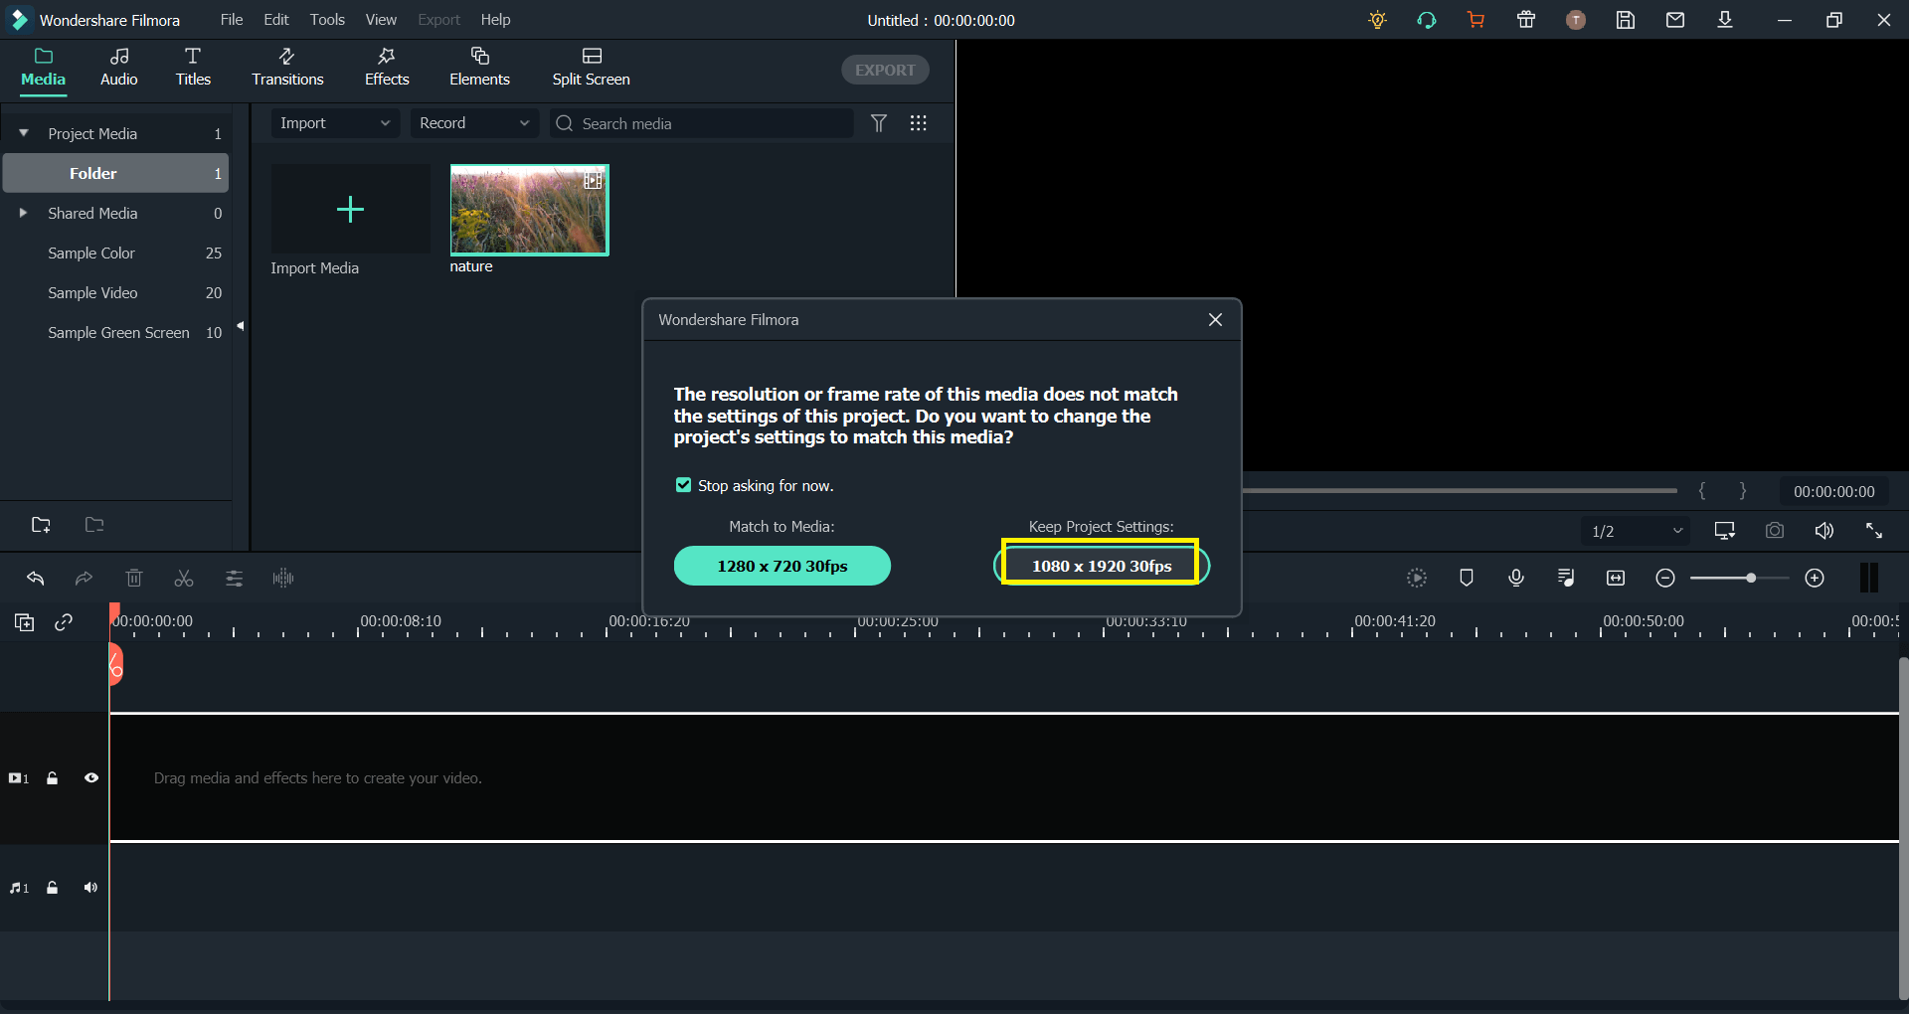Click the Import Media plus tile
1911x1014 pixels.
350,209
